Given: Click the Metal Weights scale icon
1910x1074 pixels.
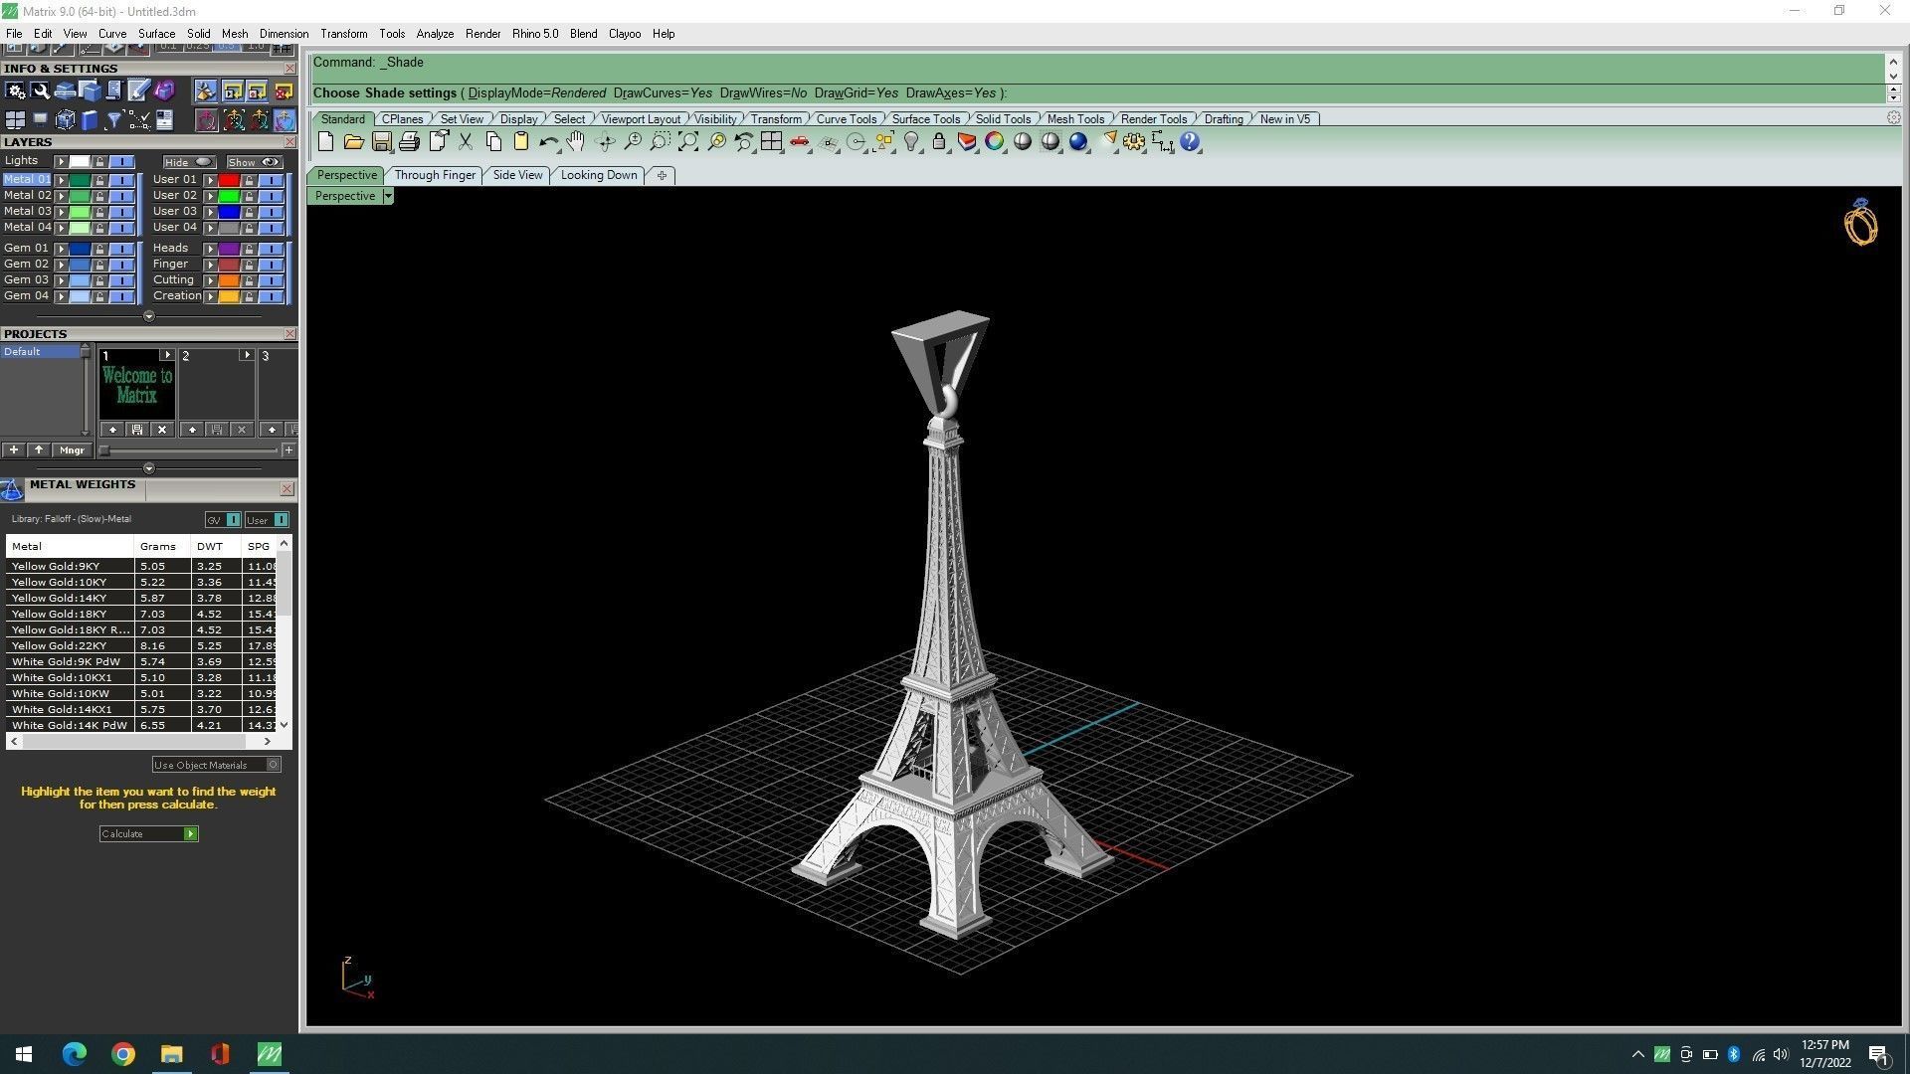Looking at the screenshot, I should pos(12,489).
